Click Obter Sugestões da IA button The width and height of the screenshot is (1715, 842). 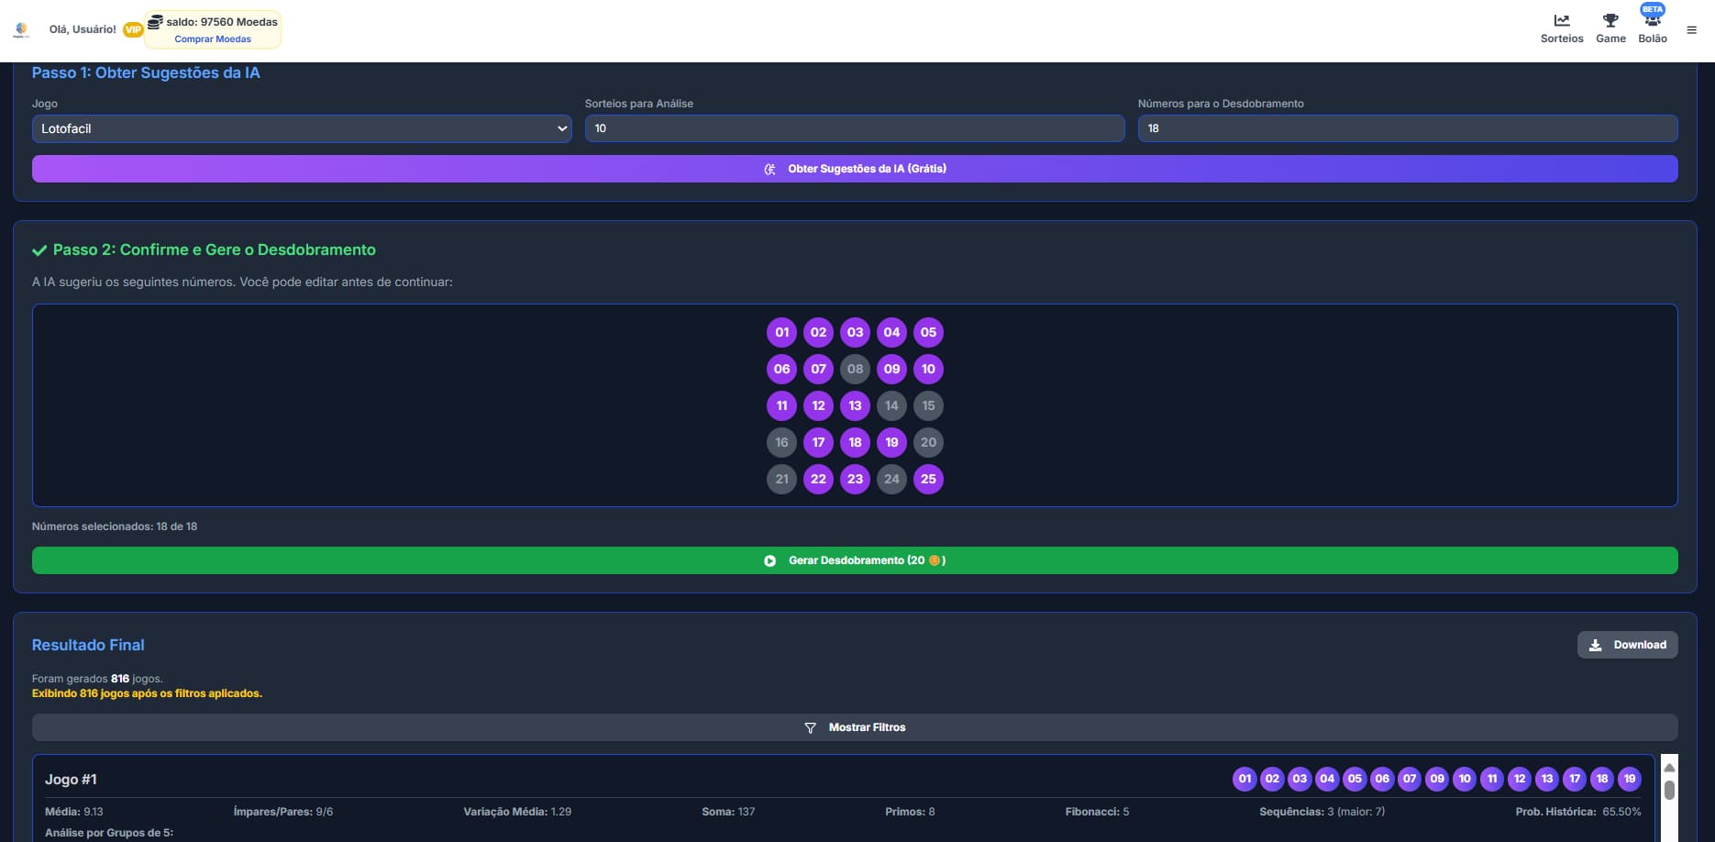click(x=854, y=169)
